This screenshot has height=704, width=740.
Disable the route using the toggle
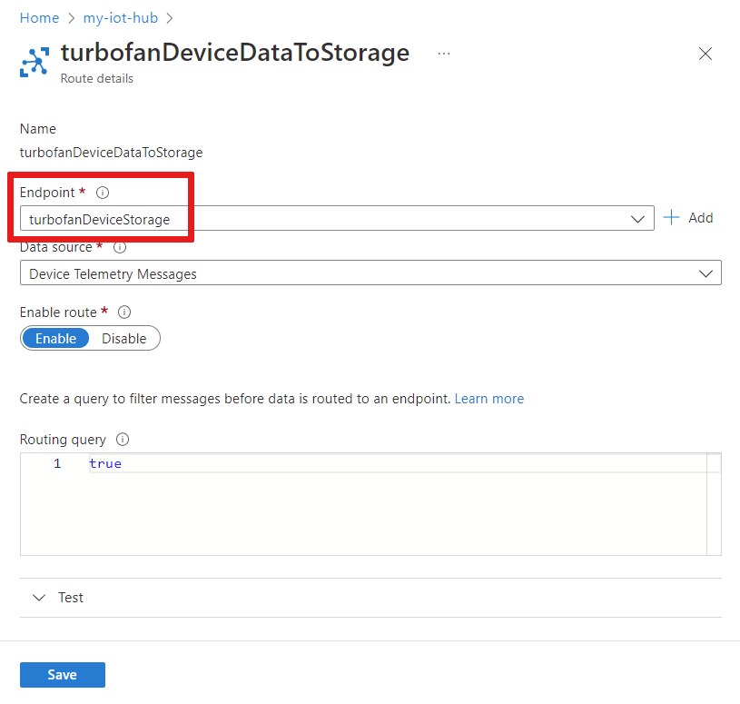[x=124, y=338]
